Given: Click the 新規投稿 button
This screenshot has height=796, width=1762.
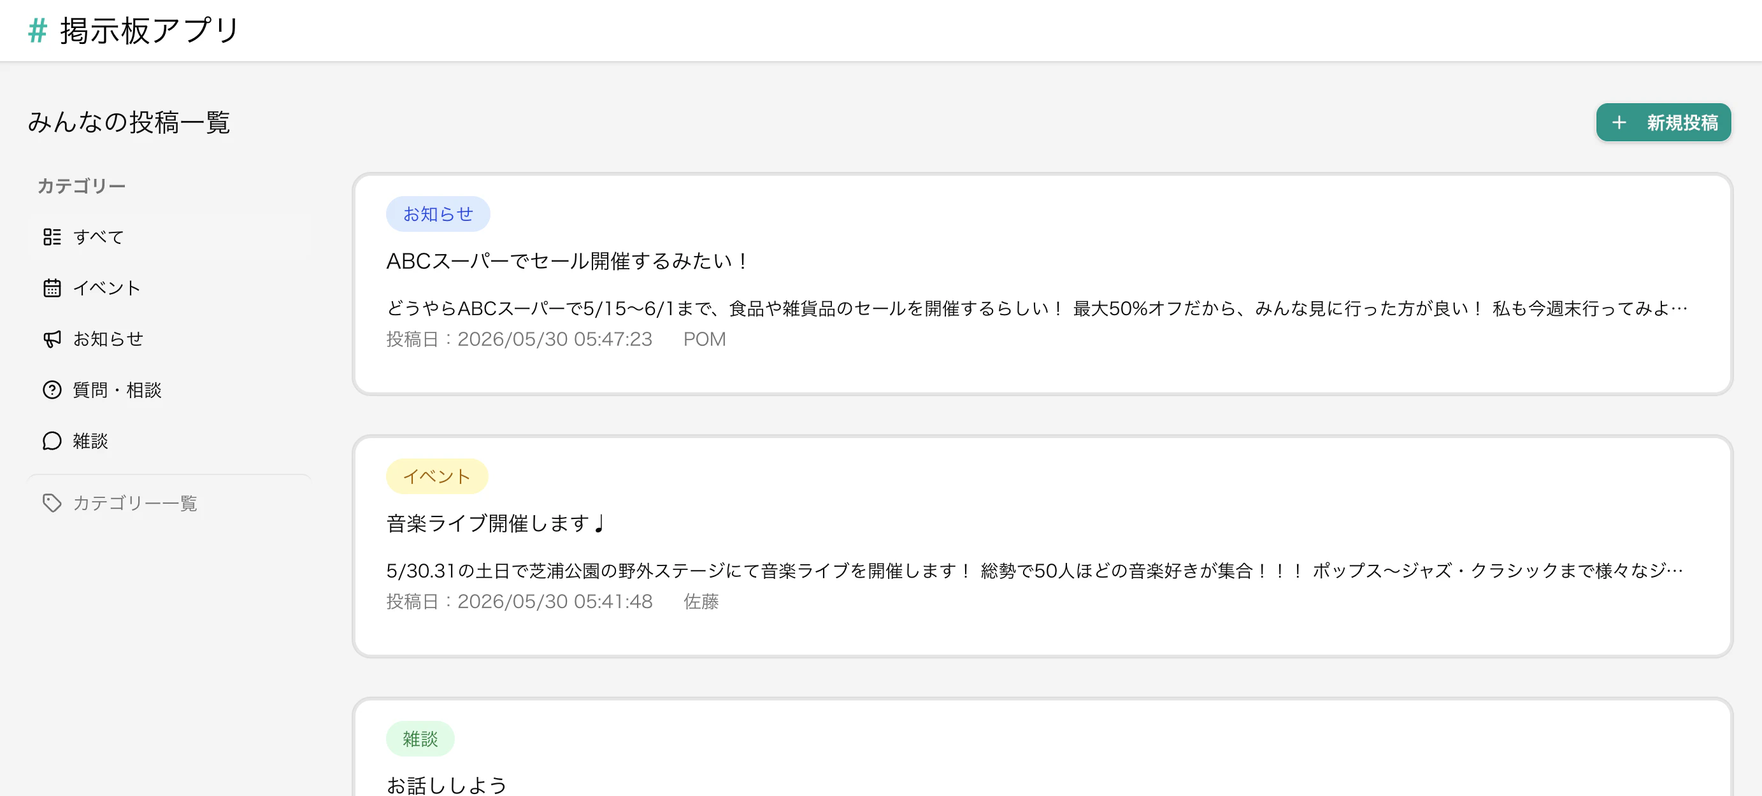Looking at the screenshot, I should pyautogui.click(x=1663, y=122).
